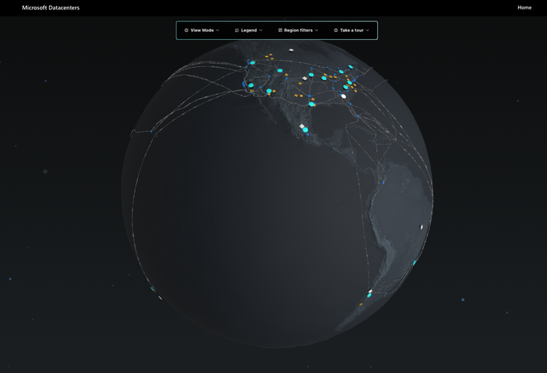Select the blue dot in Colombia
547x373 pixels.
pos(384,182)
